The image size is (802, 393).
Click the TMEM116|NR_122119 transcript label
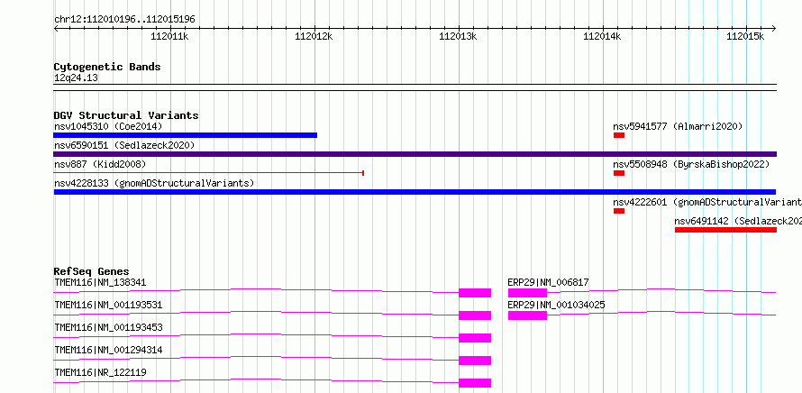point(100,372)
